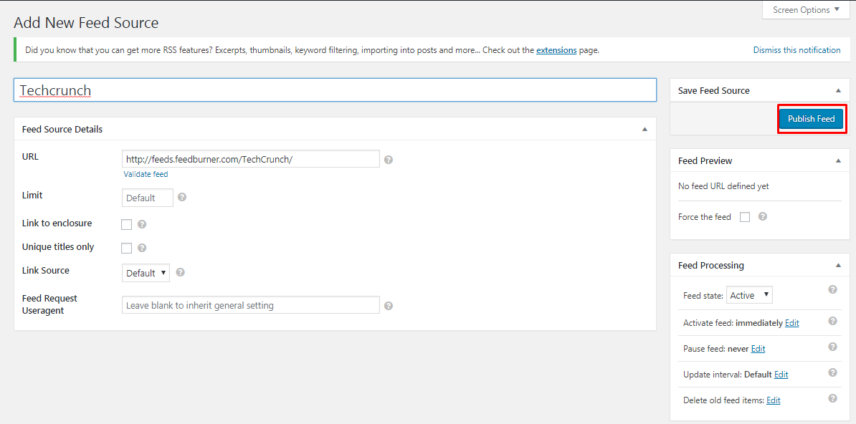
Task: Collapse the Feed Processing panel
Action: pyautogui.click(x=839, y=265)
